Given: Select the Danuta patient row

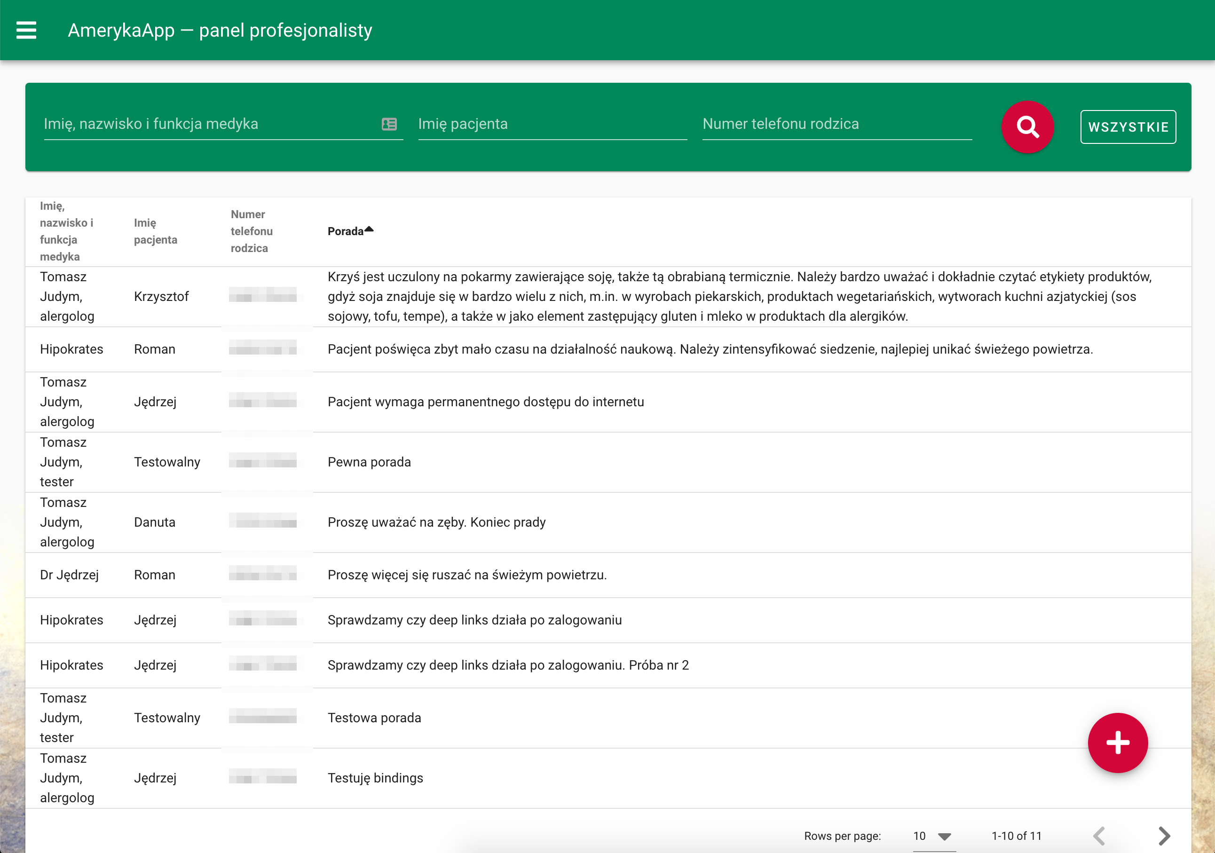Looking at the screenshot, I should coord(155,522).
